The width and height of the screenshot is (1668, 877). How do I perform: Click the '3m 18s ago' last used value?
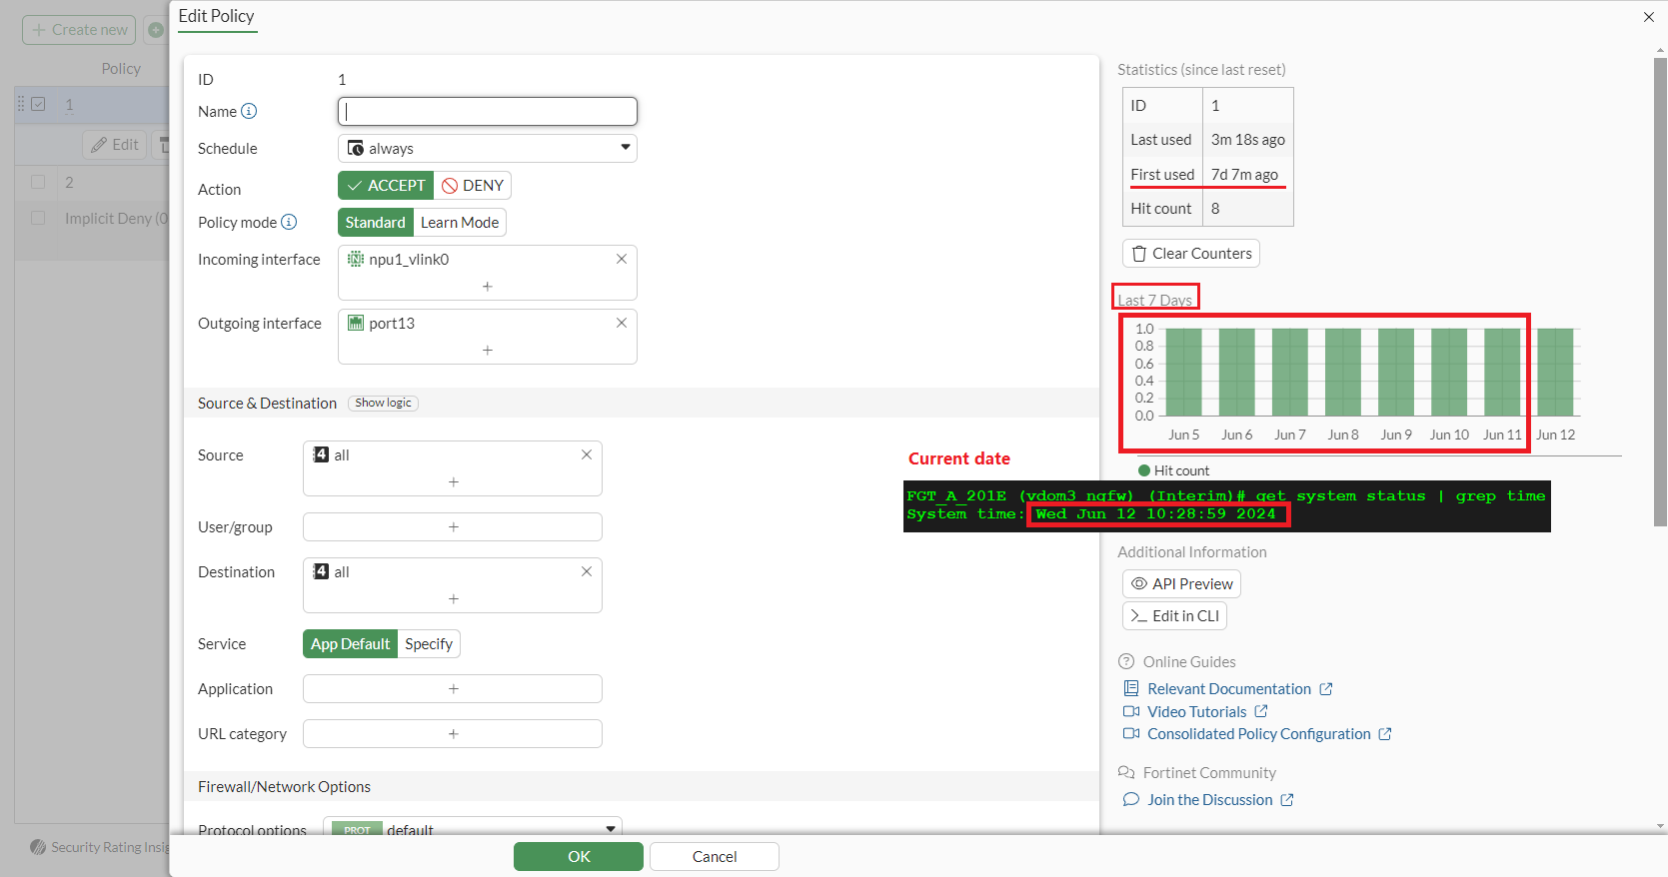pyautogui.click(x=1248, y=140)
